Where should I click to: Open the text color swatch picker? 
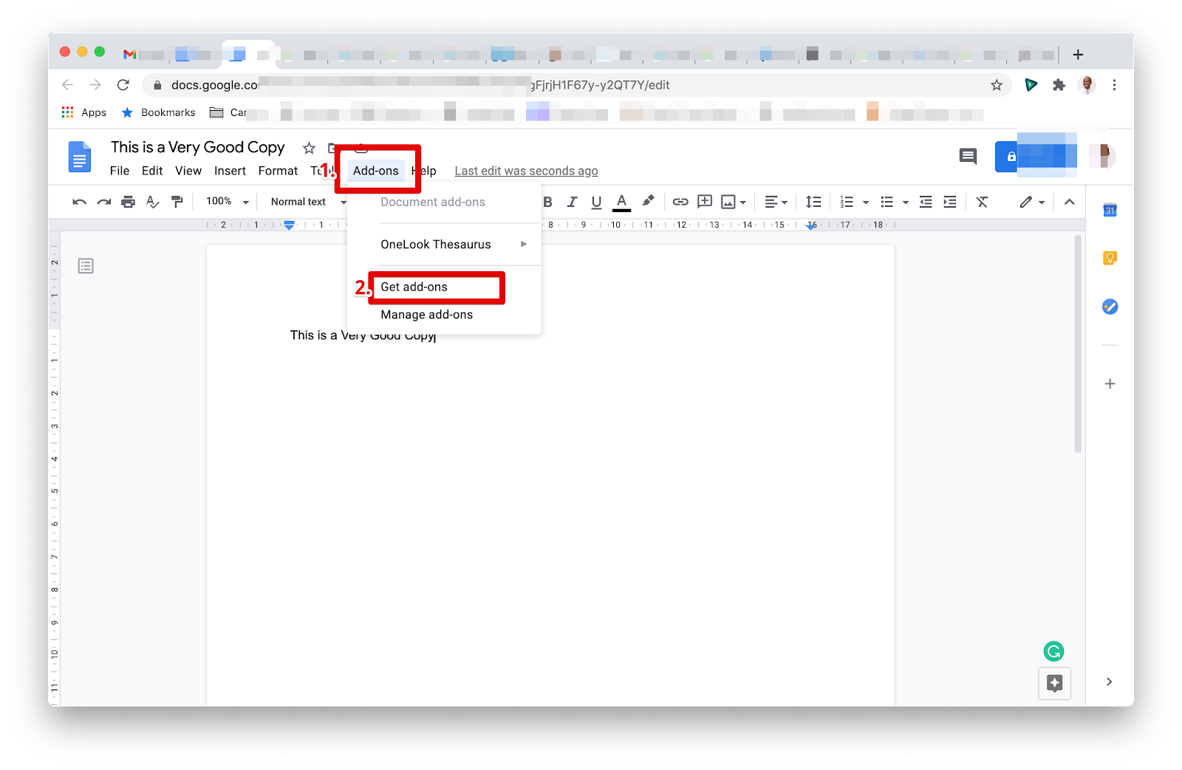coord(621,201)
